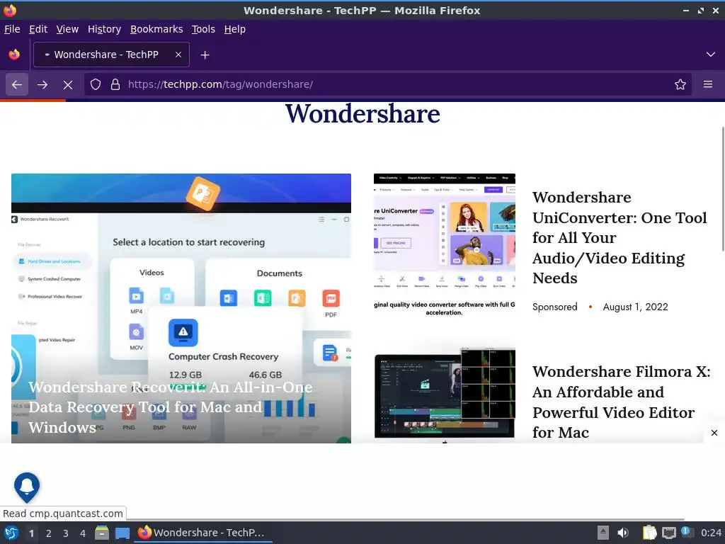Open the Firefox hamburger menu
The height and width of the screenshot is (544, 725).
click(x=707, y=85)
